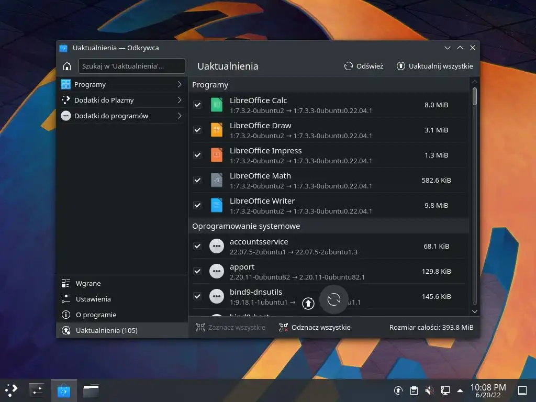Open the clock showing 10:08 PM
This screenshot has height=402, width=536.
pyautogui.click(x=488, y=390)
